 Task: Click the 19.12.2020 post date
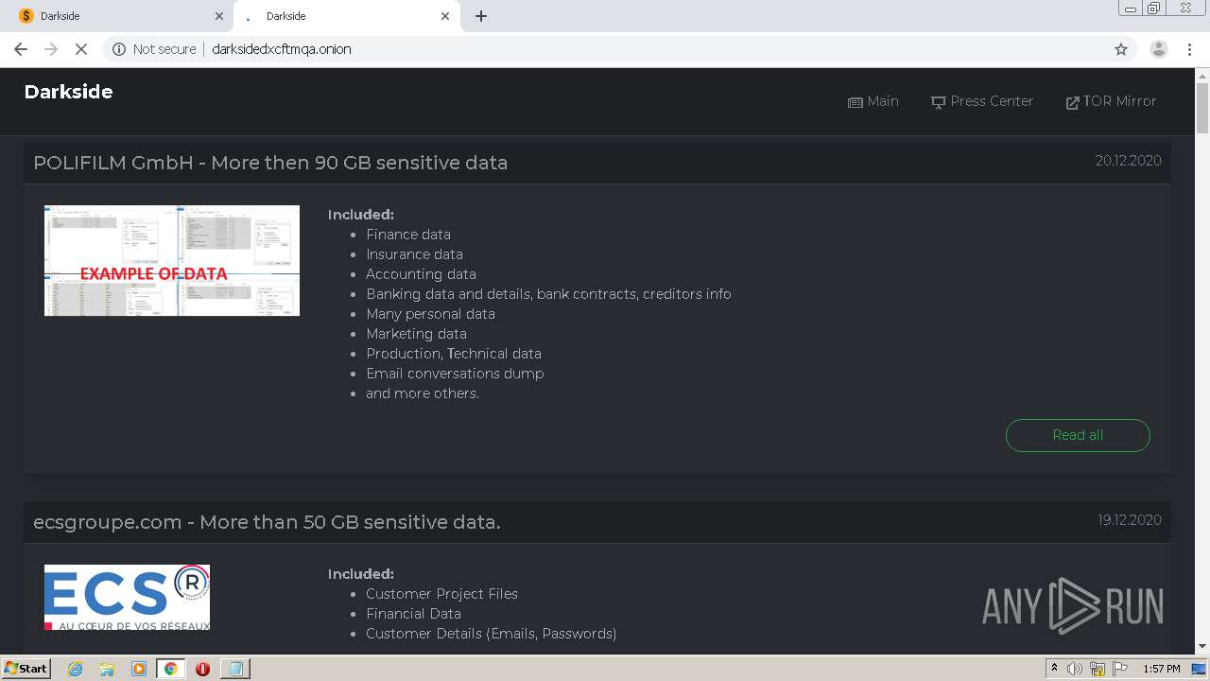tap(1130, 520)
